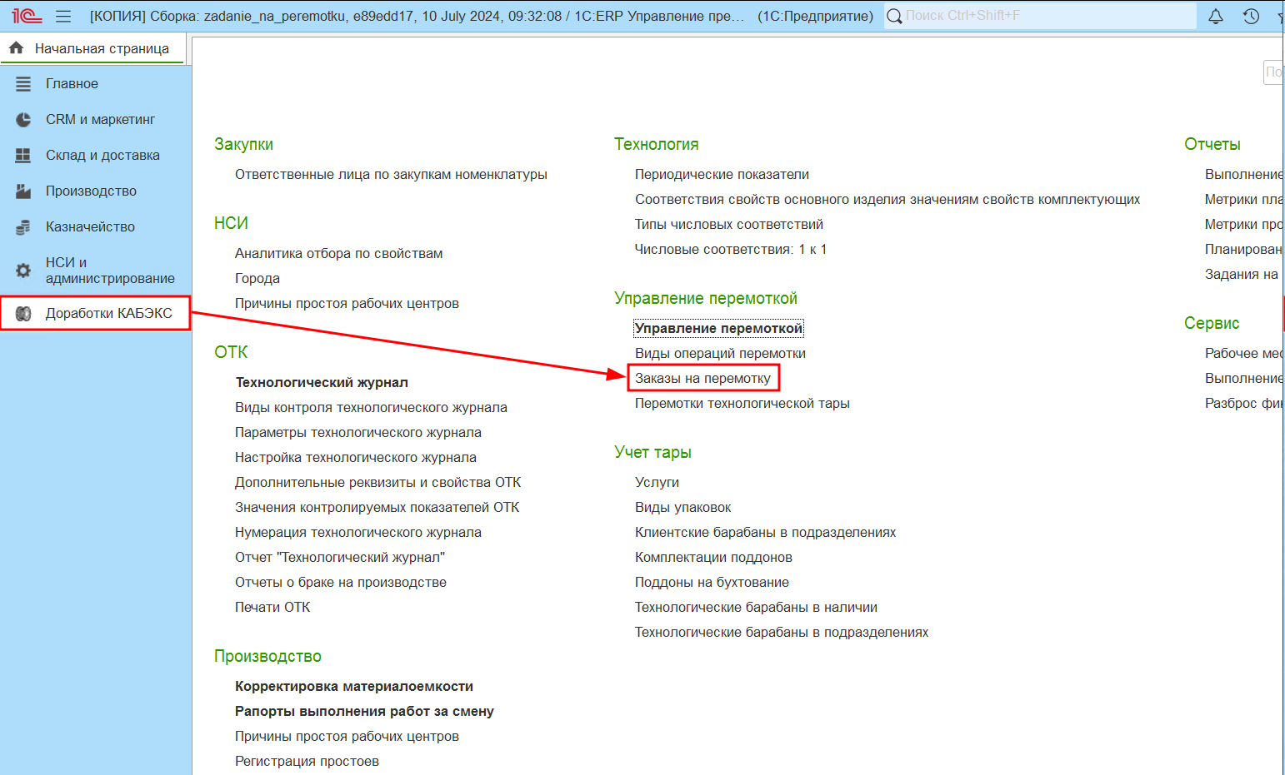Open Типы числовых соответствий
The image size is (1285, 775).
(x=729, y=225)
